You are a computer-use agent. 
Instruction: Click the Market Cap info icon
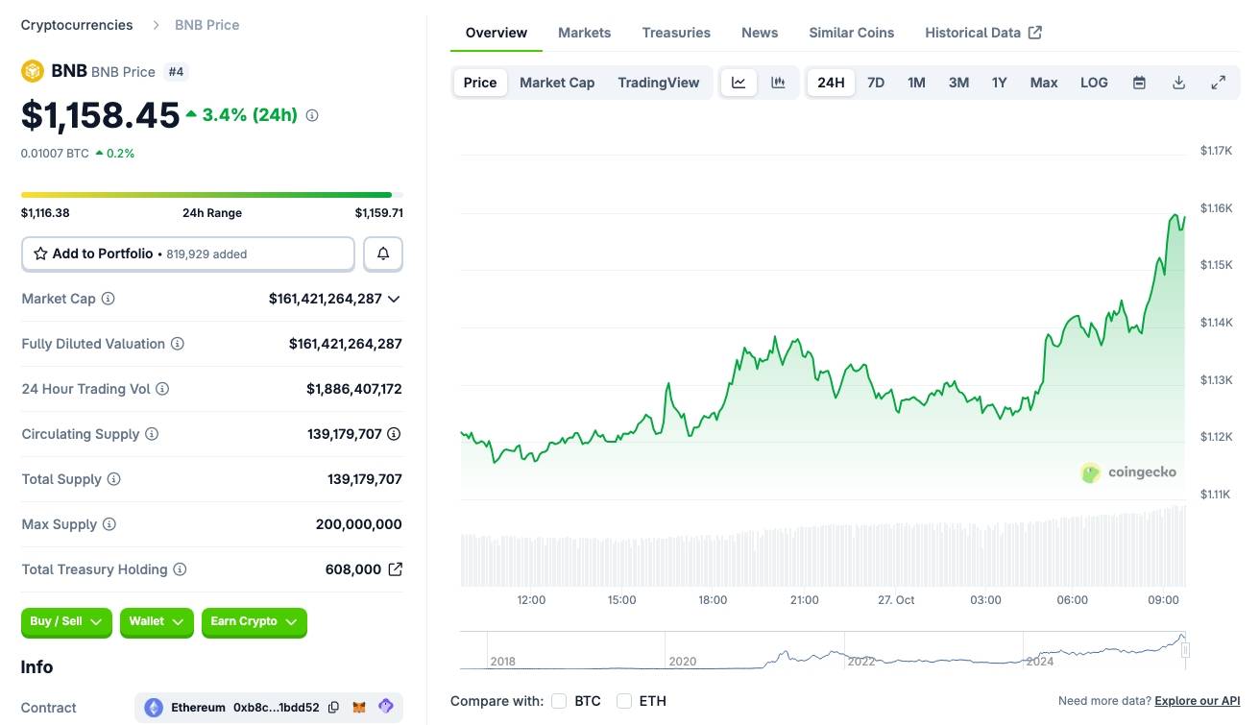109,299
